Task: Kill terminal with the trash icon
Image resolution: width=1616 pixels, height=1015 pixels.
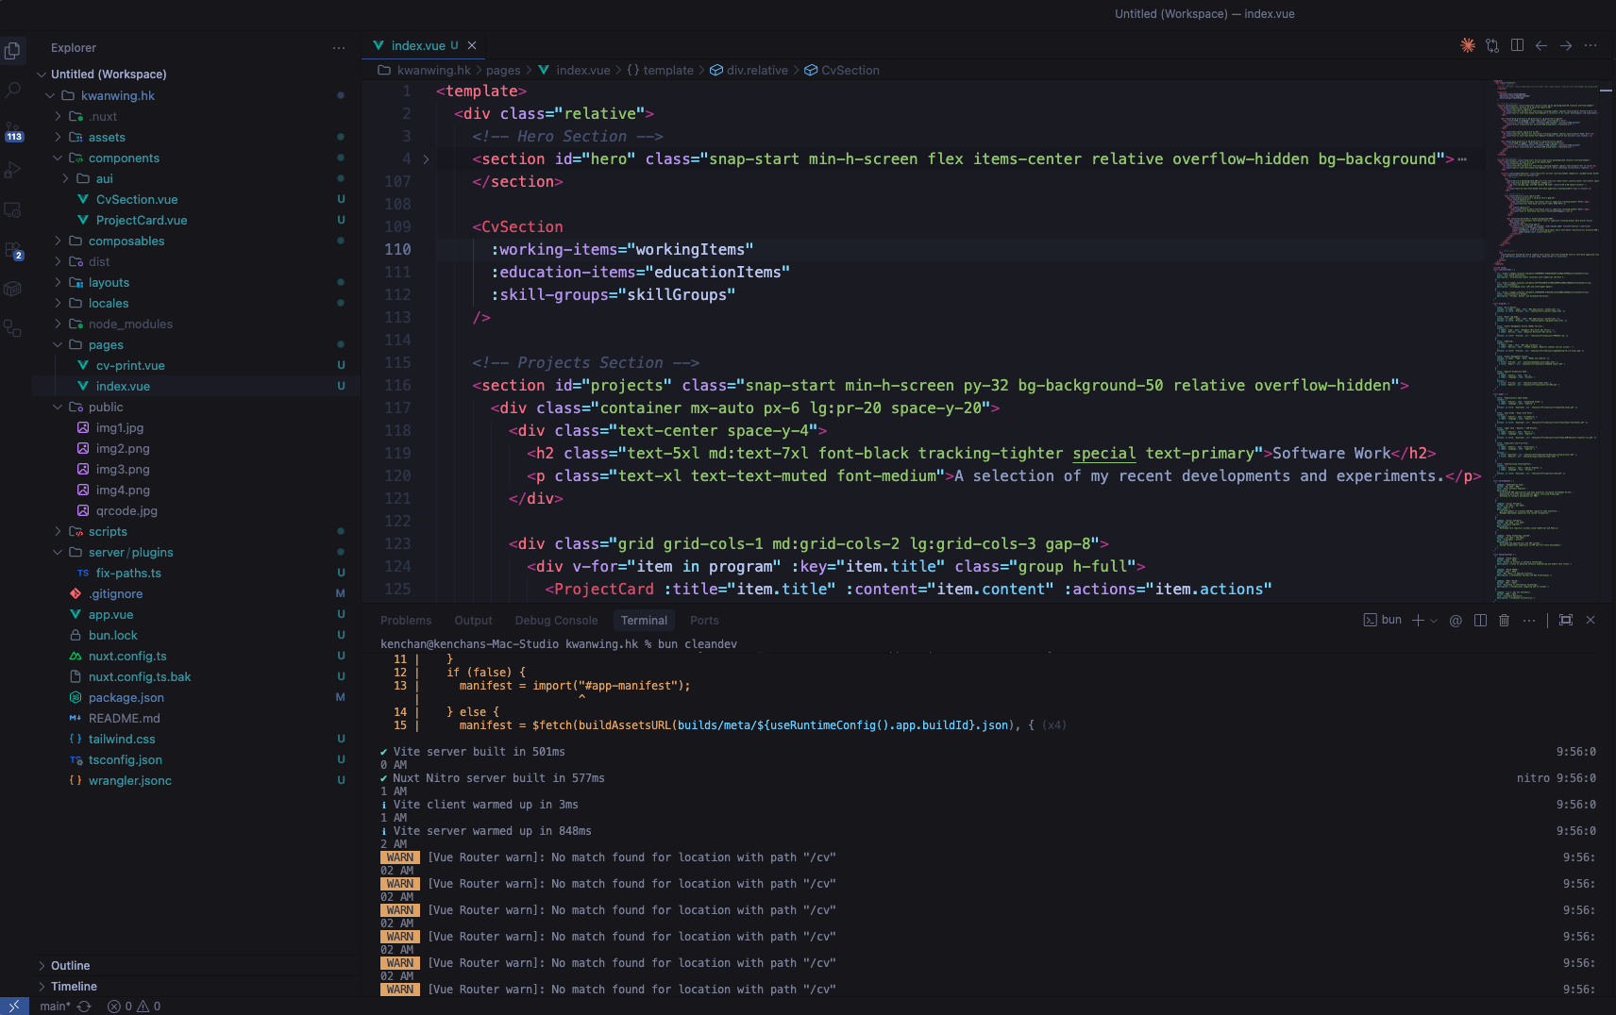Action: pos(1505,621)
